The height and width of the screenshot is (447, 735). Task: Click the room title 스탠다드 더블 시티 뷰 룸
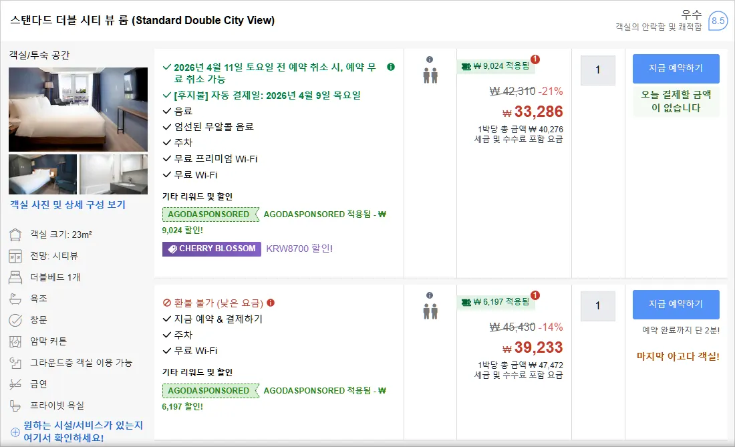tap(142, 21)
